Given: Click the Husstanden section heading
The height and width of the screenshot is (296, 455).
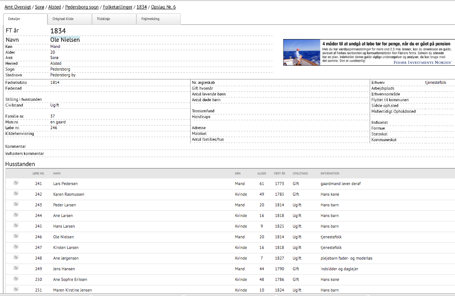Looking at the screenshot, I should point(20,164).
